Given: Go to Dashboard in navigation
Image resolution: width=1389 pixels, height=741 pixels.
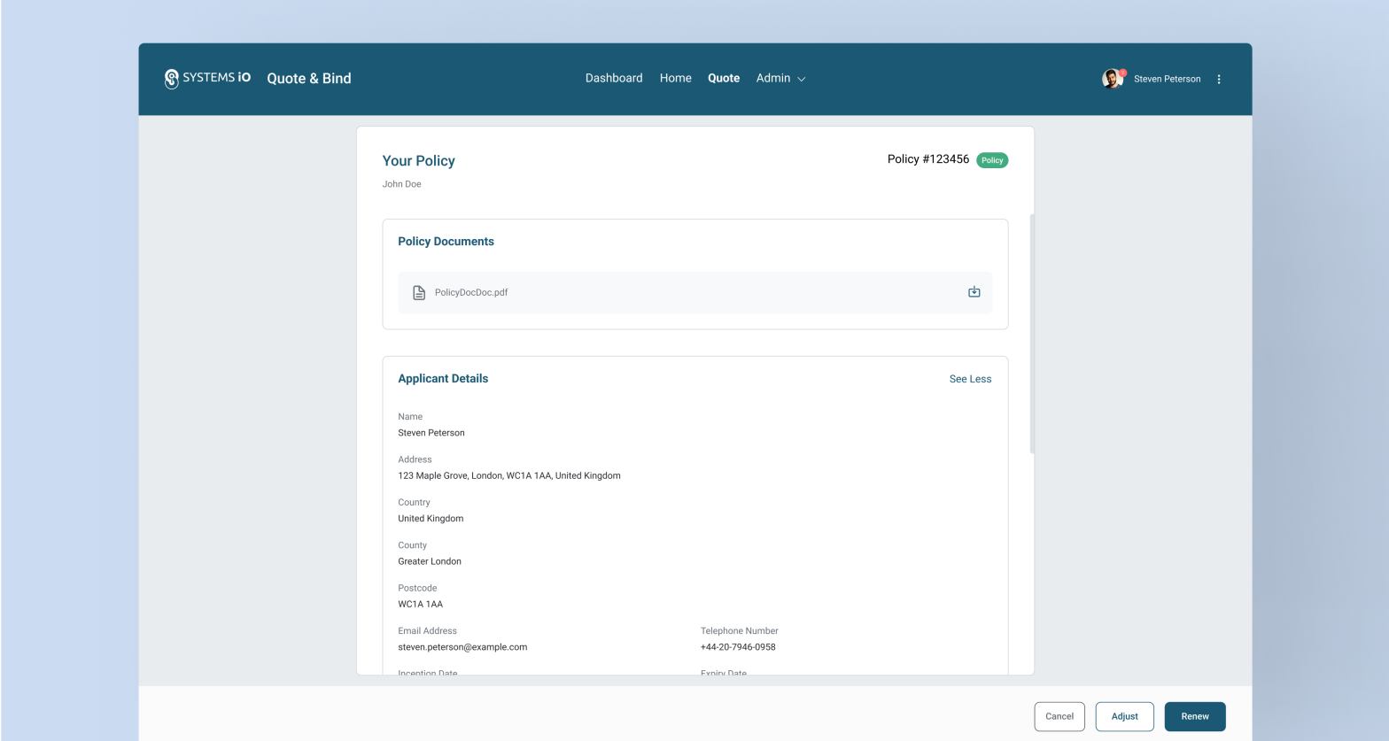Looking at the screenshot, I should [614, 78].
